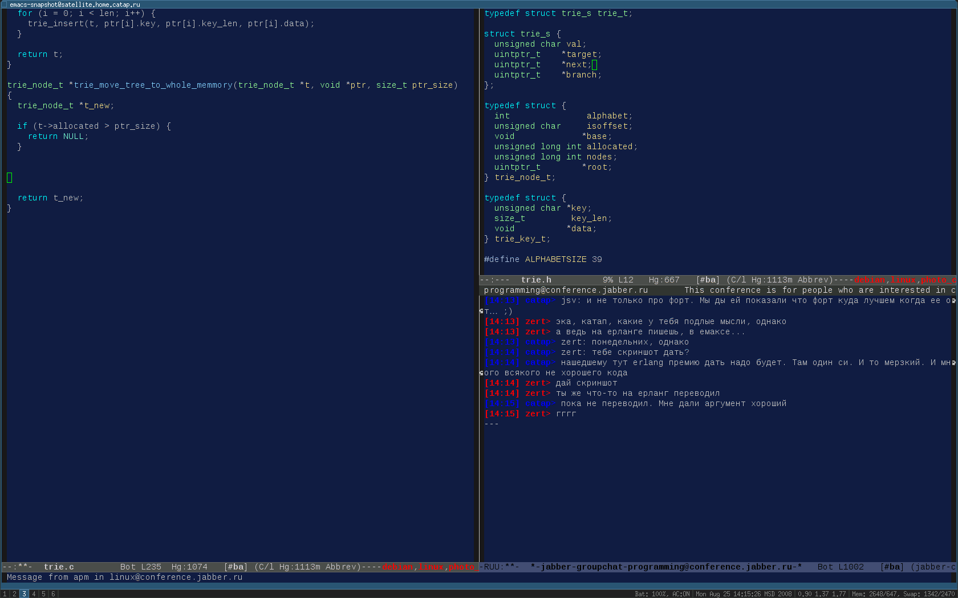Click 'return t_new;' line in trie.c
The image size is (958, 598).
pyautogui.click(x=50, y=198)
